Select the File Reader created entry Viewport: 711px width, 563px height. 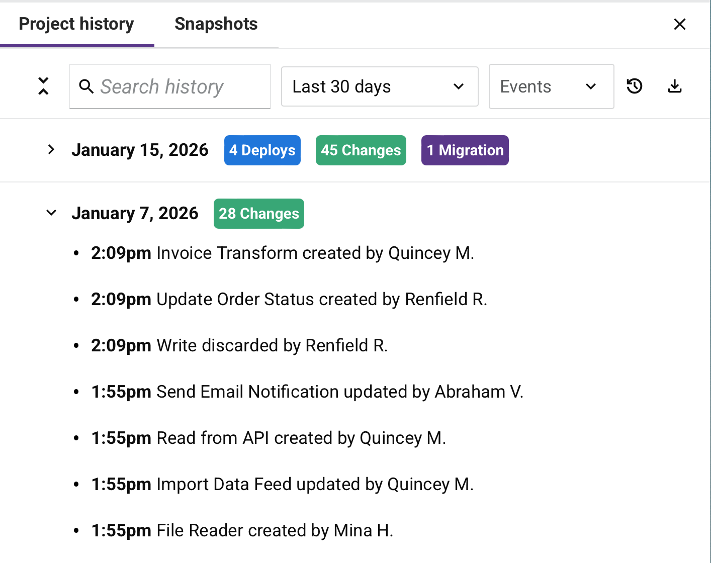(242, 530)
